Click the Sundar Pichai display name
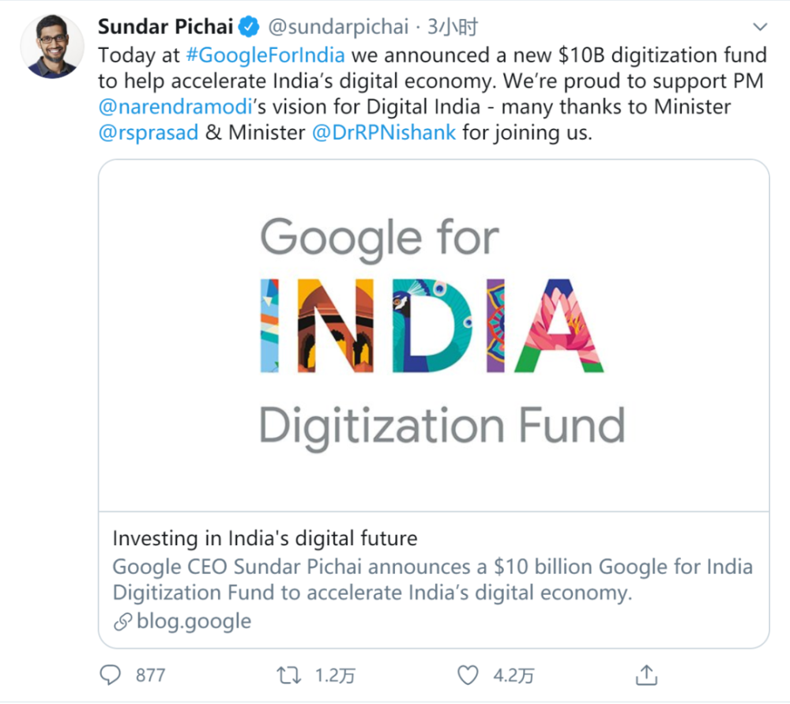This screenshot has height=704, width=790. click(166, 28)
